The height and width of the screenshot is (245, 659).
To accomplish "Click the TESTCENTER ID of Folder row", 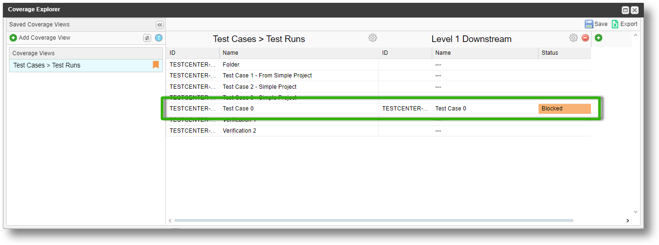I will pyautogui.click(x=193, y=64).
